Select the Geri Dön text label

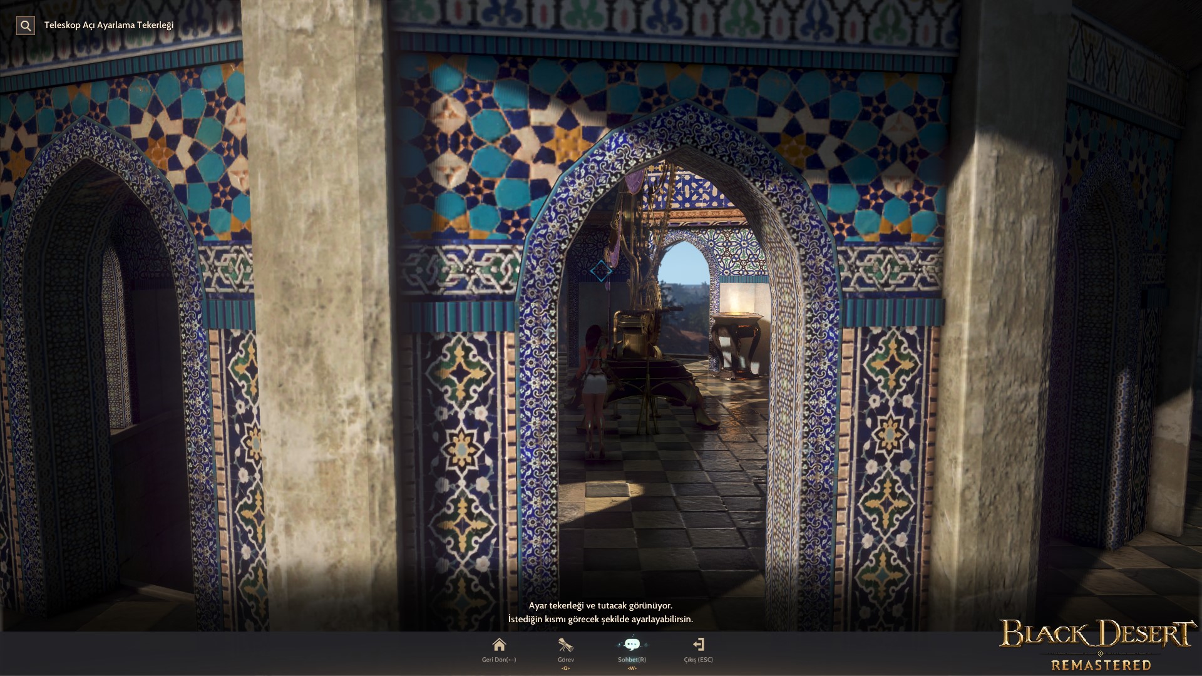(499, 660)
